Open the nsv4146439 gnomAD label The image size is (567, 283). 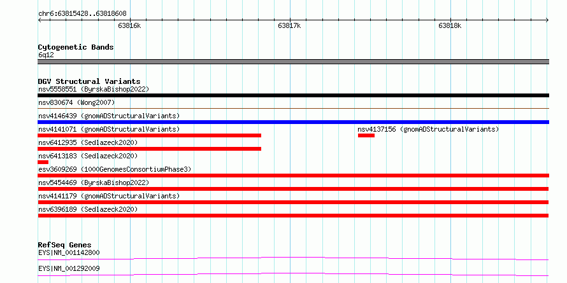pyautogui.click(x=109, y=116)
